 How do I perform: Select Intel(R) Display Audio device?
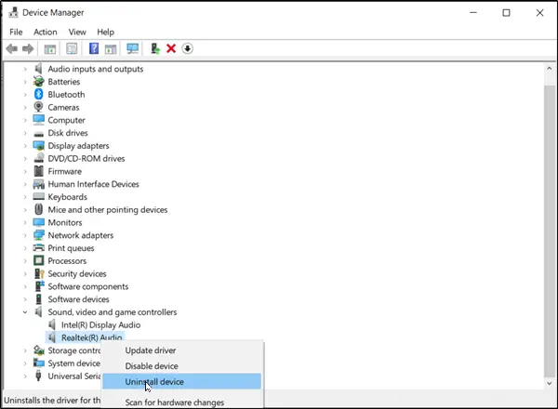[100, 324]
